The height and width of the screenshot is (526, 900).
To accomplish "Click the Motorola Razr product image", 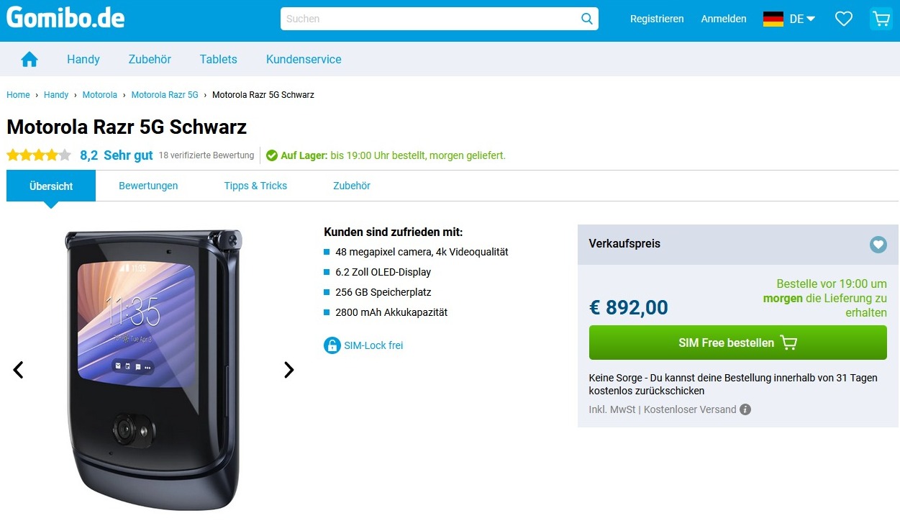I will coord(153,370).
